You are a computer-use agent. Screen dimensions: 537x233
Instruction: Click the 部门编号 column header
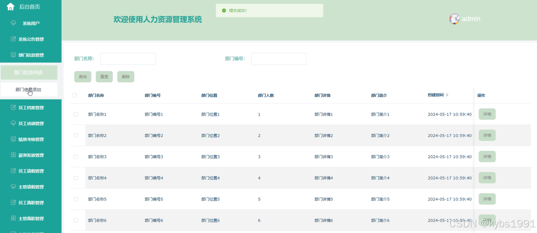tap(152, 95)
